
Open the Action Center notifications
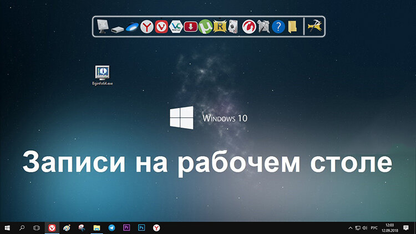(406, 228)
